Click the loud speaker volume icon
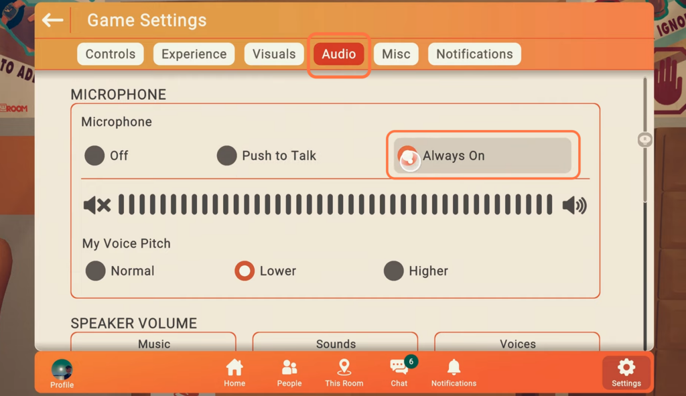Screen dimensions: 686x396 point(574,205)
